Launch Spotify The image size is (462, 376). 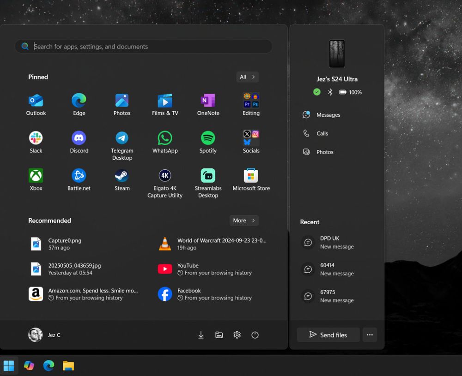208,142
